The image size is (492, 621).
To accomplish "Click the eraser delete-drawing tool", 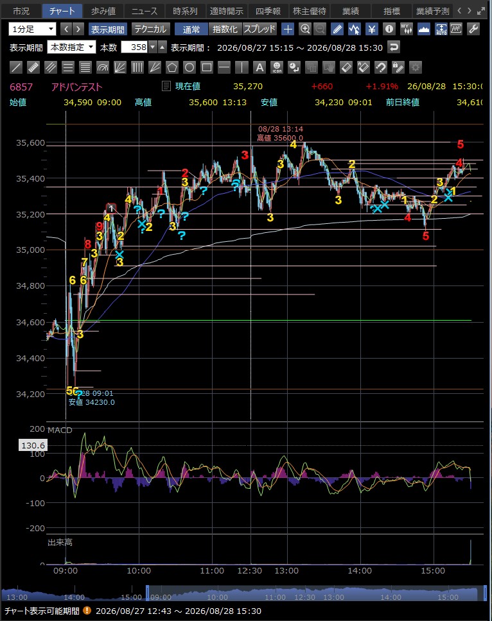I will pyautogui.click(x=346, y=67).
